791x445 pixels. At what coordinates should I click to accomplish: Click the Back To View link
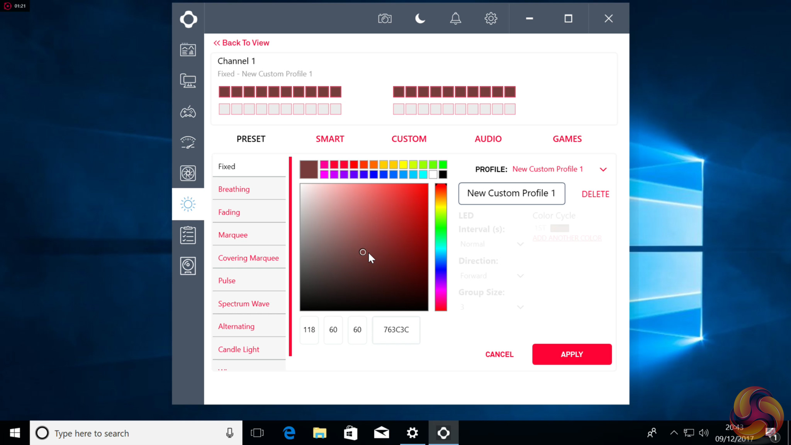[x=241, y=43]
